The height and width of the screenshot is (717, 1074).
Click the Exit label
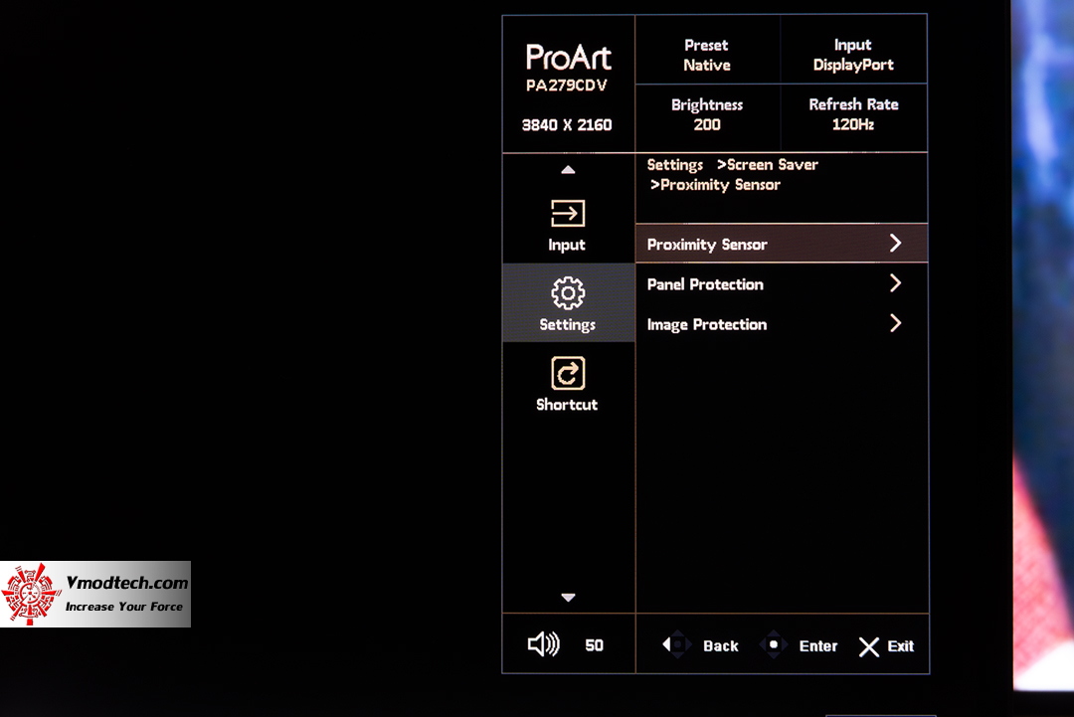point(900,645)
